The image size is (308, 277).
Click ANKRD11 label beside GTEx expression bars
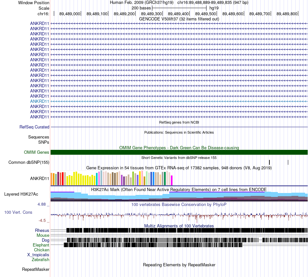(x=40, y=179)
